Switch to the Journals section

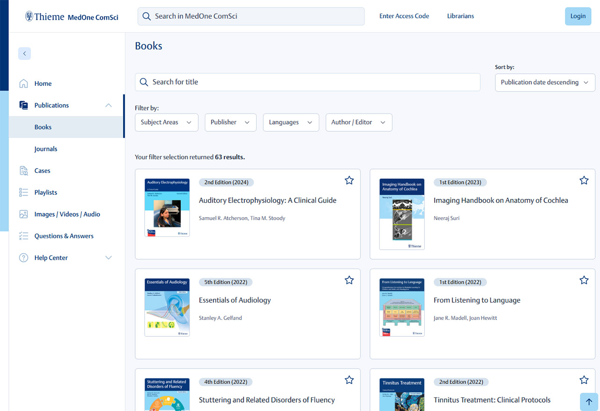coord(46,149)
